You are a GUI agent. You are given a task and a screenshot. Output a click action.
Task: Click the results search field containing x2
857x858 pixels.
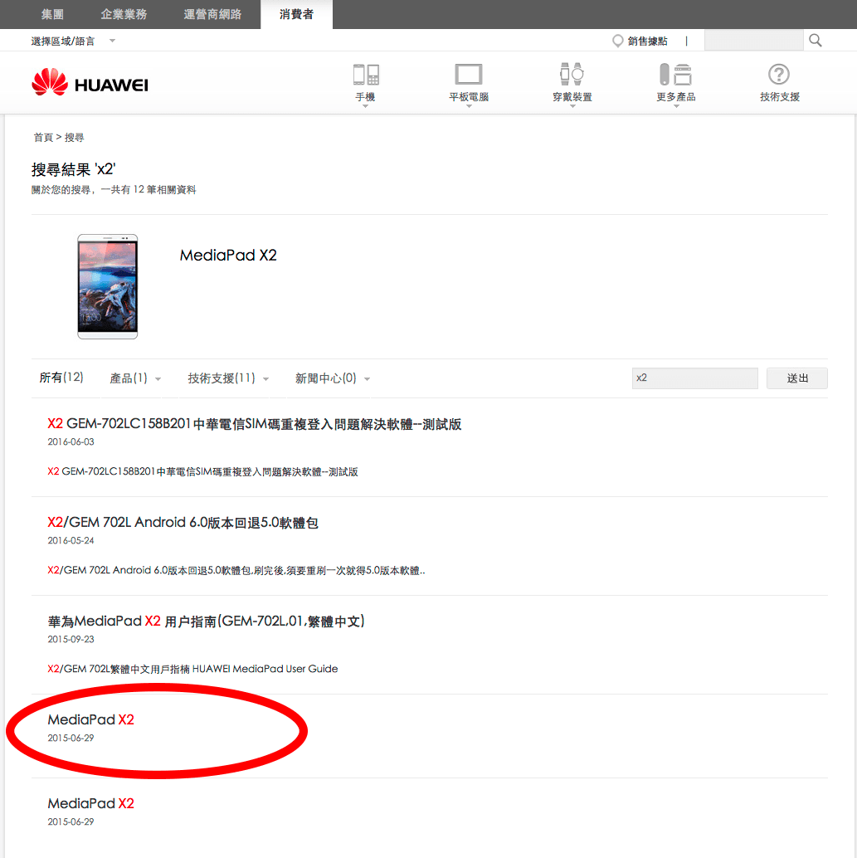[x=695, y=378]
